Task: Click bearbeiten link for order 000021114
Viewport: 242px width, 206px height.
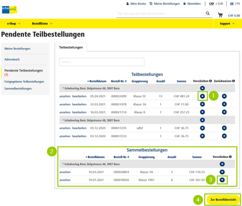Action: point(79,112)
